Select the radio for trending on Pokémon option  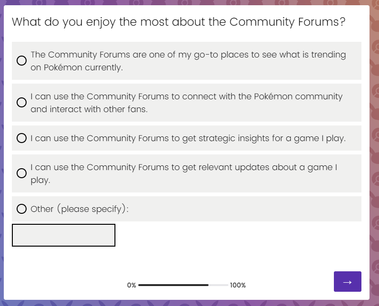click(21, 60)
